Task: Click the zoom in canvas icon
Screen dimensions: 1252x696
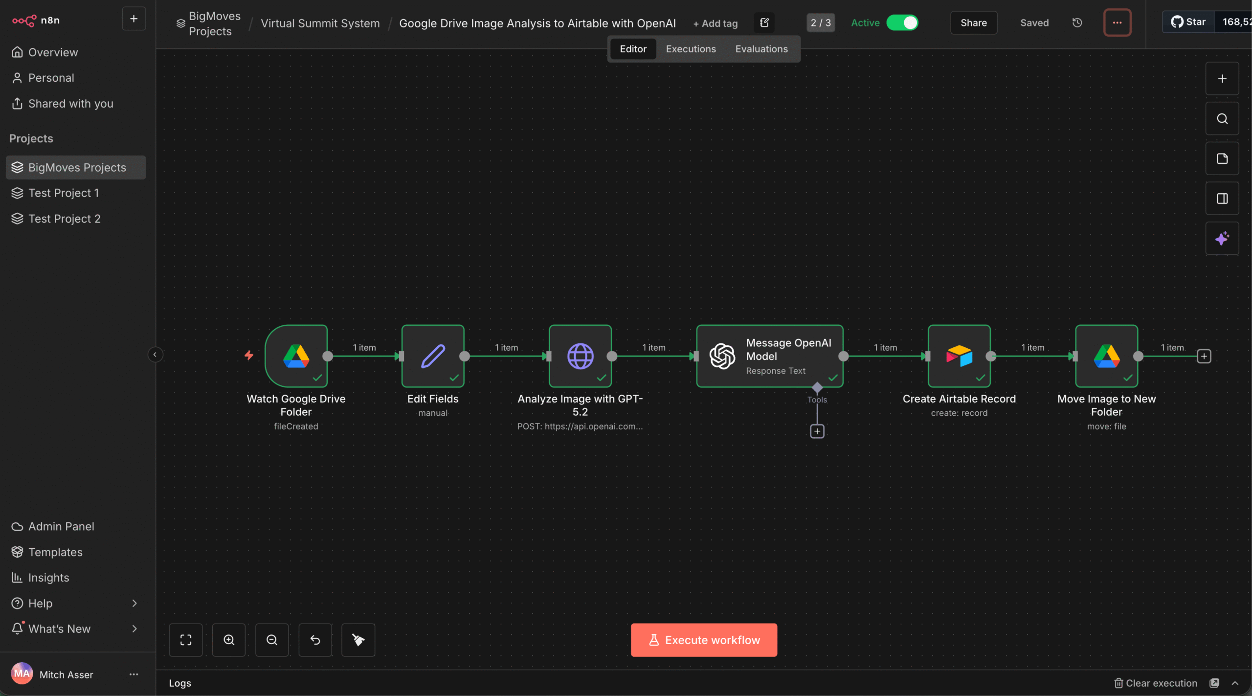Action: [229, 640]
